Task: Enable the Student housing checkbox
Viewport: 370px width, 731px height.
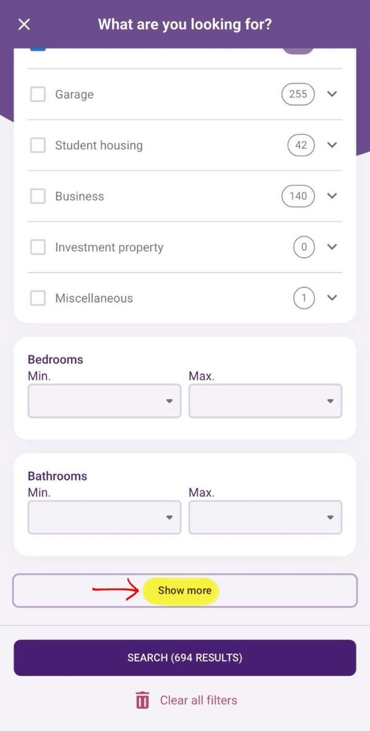Action: (x=38, y=145)
